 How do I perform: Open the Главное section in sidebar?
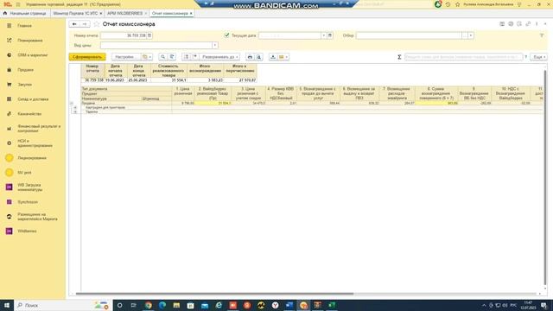click(x=24, y=26)
